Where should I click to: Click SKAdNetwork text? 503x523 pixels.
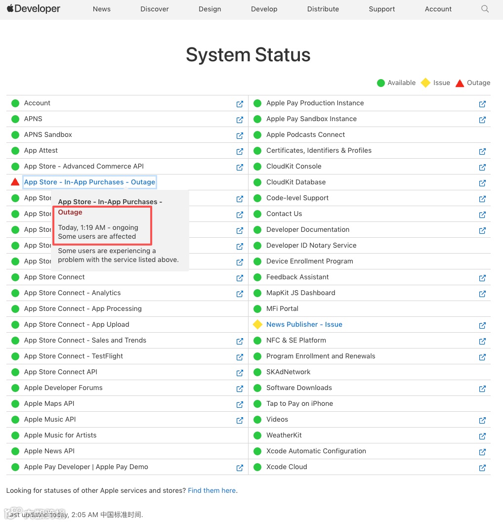[288, 372]
